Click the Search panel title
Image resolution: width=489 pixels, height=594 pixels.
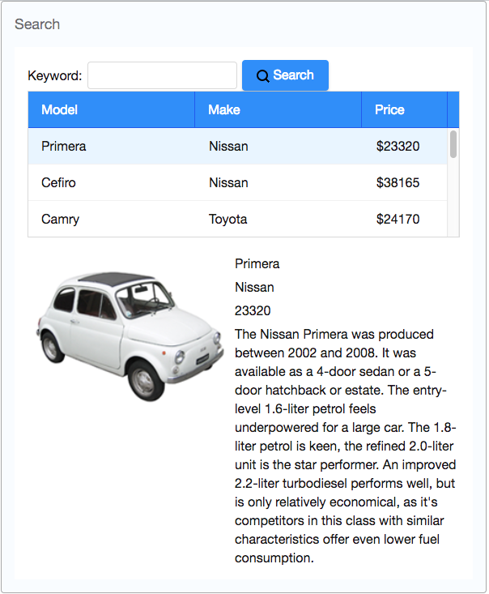(x=37, y=24)
